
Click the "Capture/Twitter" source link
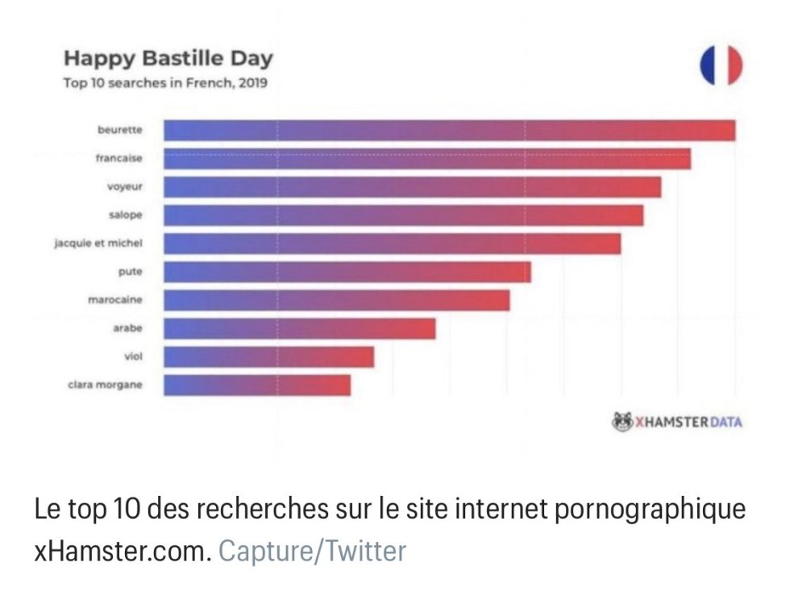pyautogui.click(x=313, y=552)
